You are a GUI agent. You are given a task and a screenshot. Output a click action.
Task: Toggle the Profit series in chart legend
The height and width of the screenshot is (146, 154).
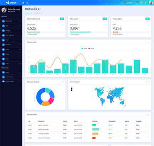tap(91, 49)
